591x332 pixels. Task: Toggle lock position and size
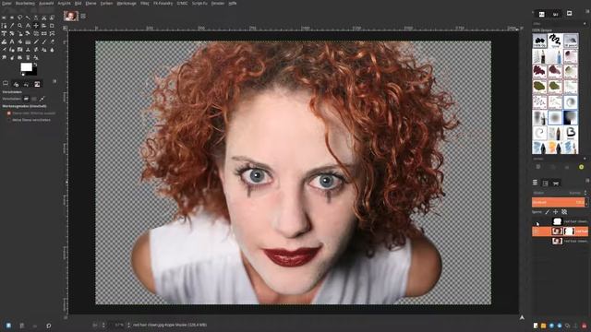click(x=556, y=212)
